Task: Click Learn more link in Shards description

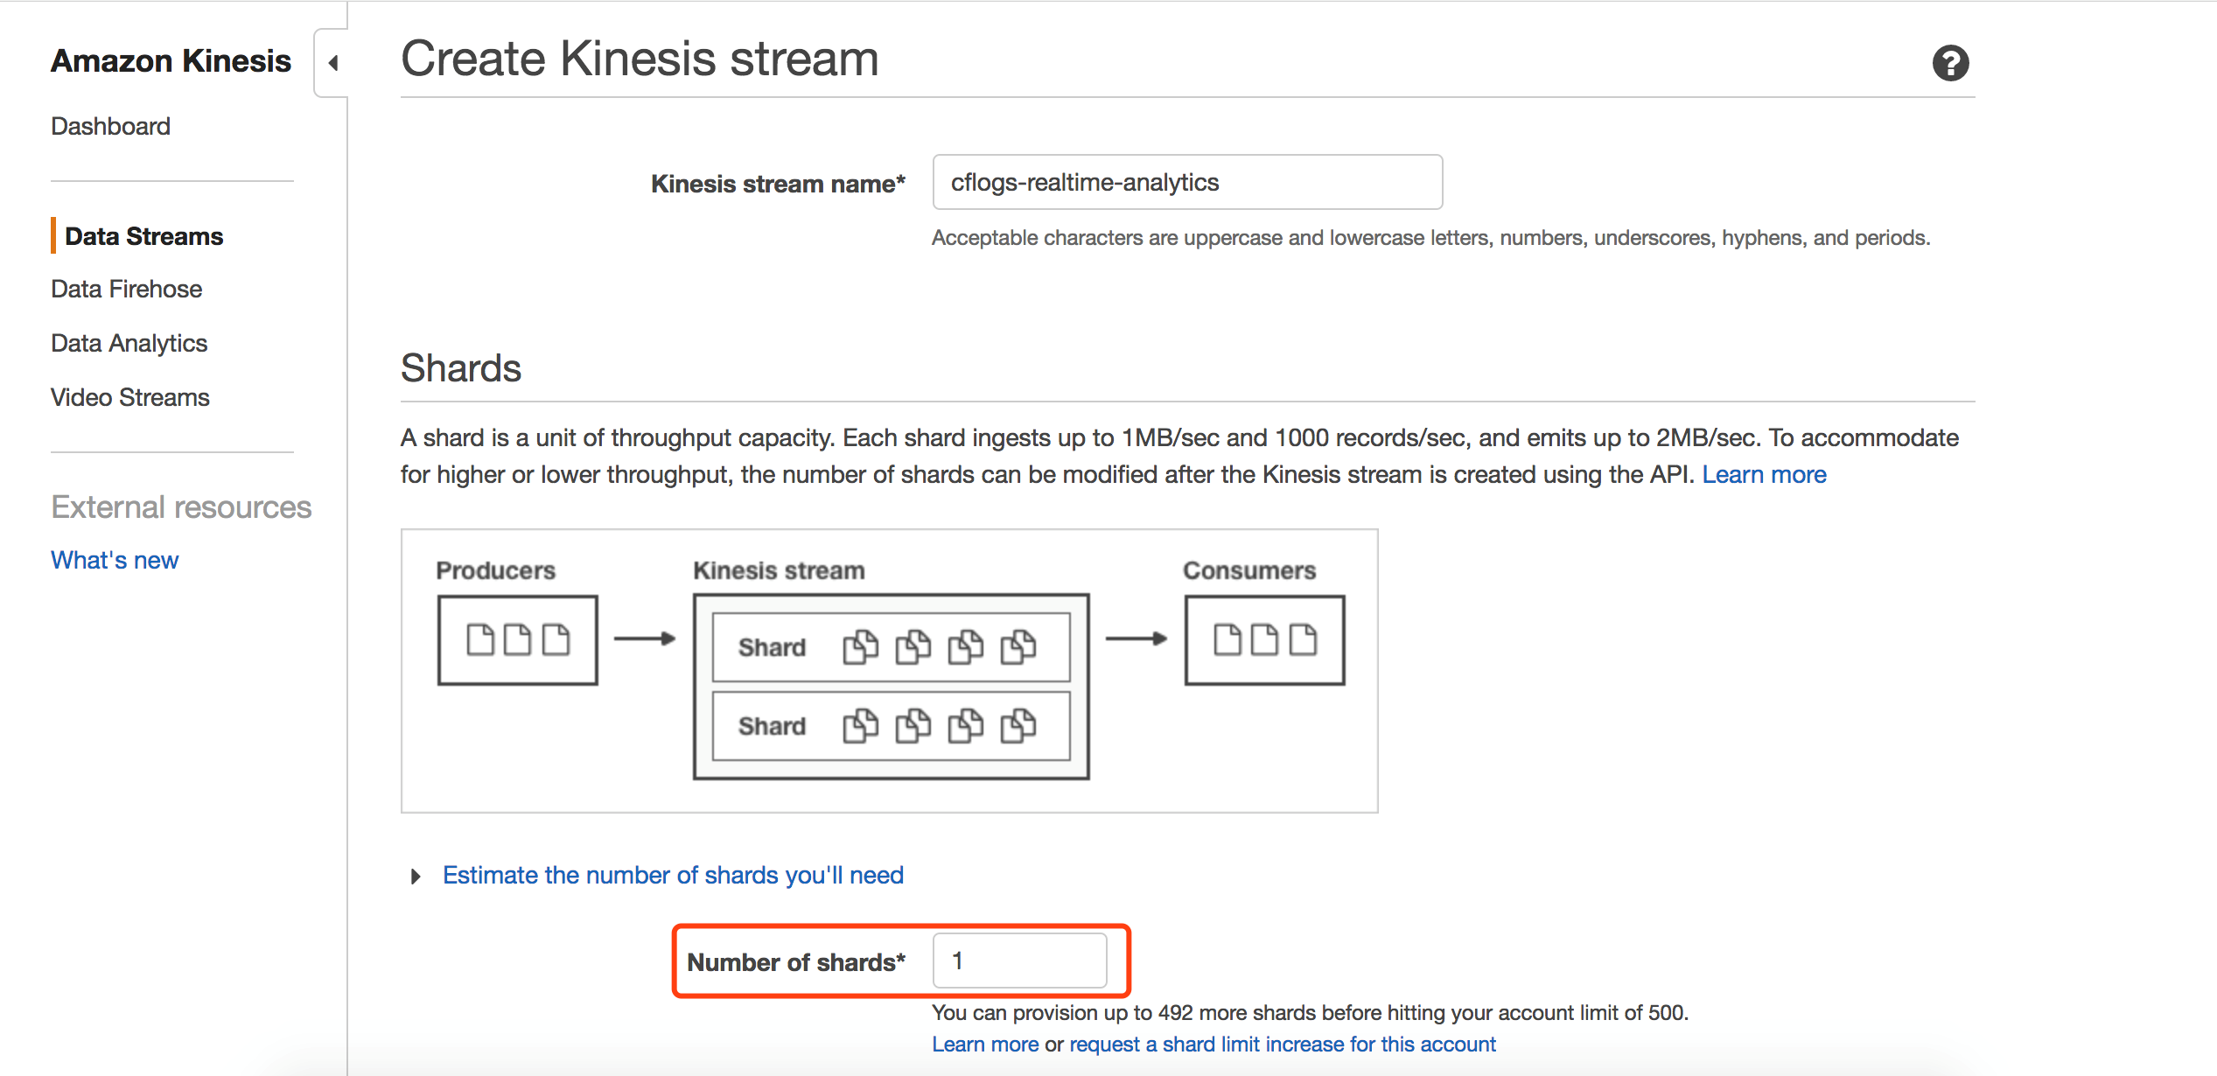Action: [x=1764, y=474]
